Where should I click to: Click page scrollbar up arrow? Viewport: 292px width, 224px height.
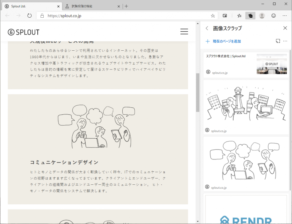tap(198, 23)
